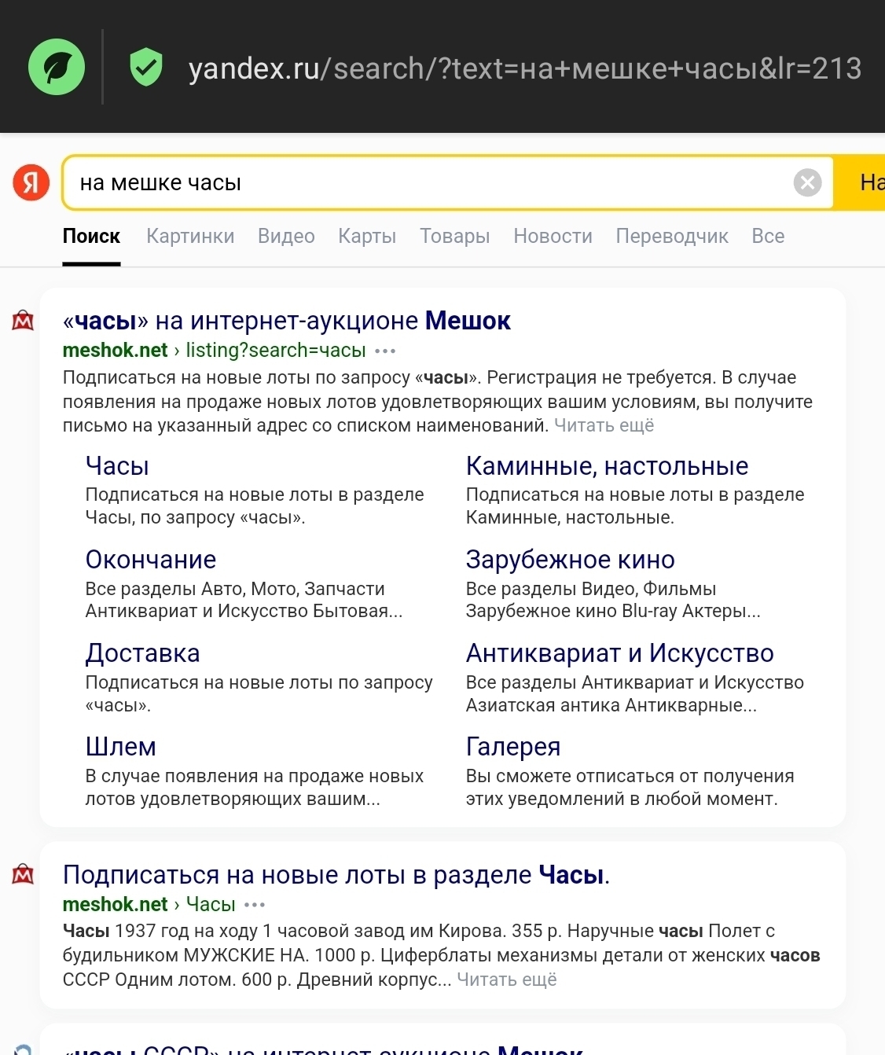
Task: Open the 'meshok.net › Часы' URL
Action: pyautogui.click(x=149, y=905)
